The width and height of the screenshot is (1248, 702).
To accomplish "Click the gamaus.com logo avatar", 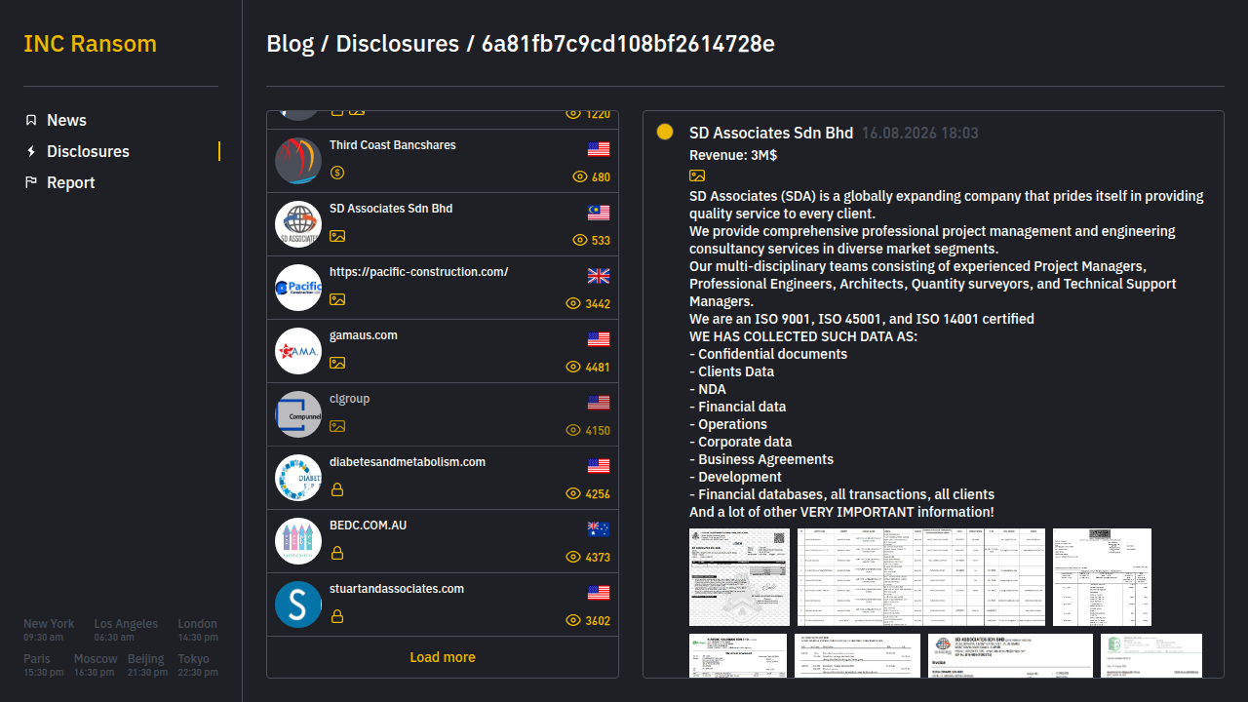I will [298, 351].
